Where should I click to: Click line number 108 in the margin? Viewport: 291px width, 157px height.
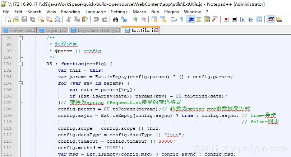[8, 109]
